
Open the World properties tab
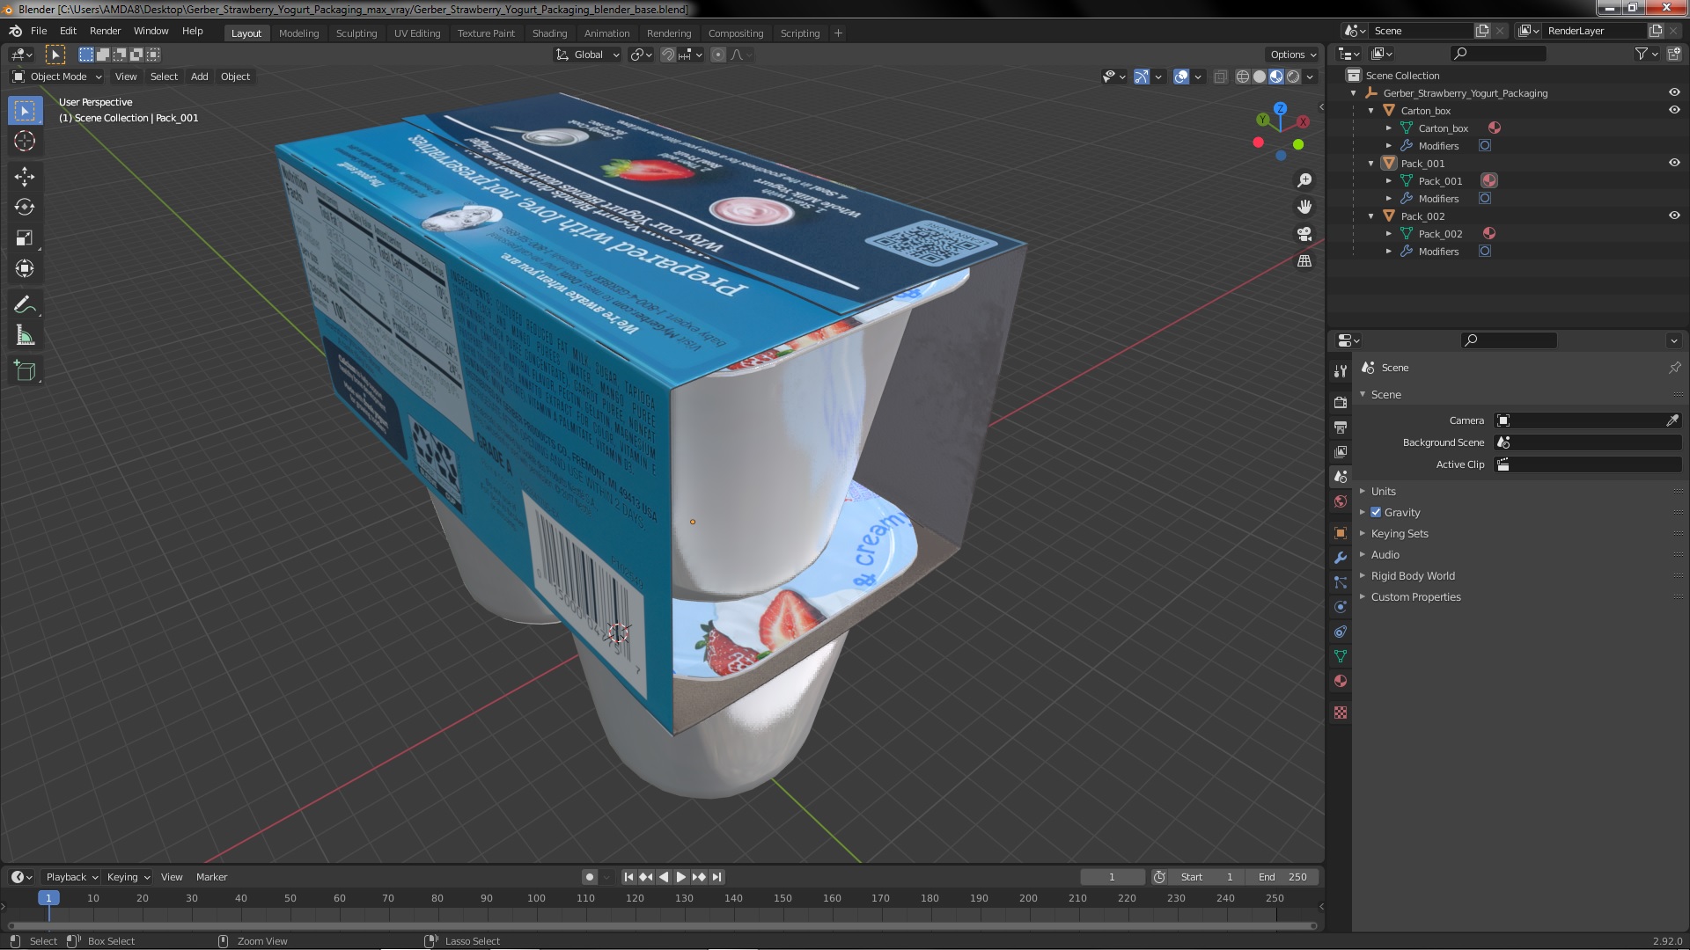point(1341,501)
